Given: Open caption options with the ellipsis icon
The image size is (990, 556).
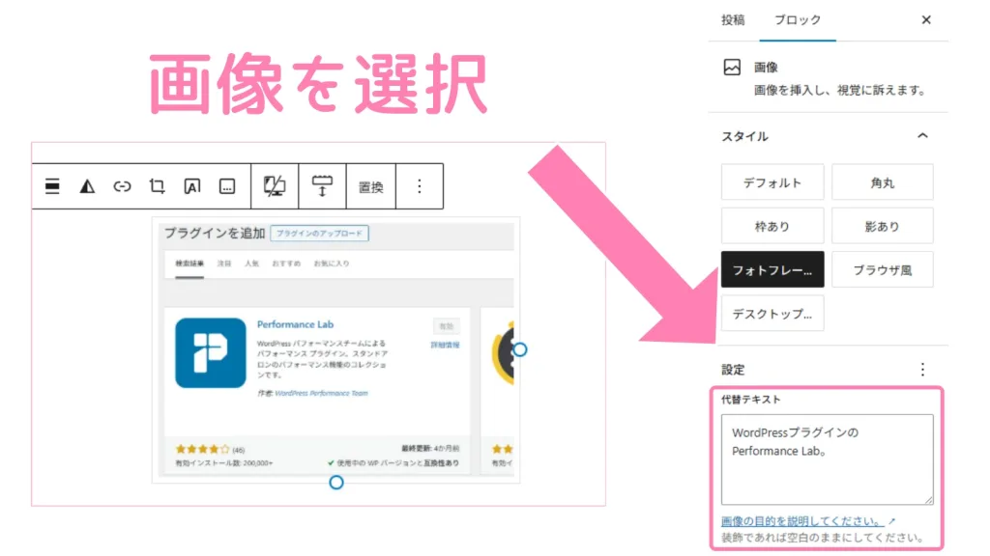Looking at the screenshot, I should click(225, 185).
